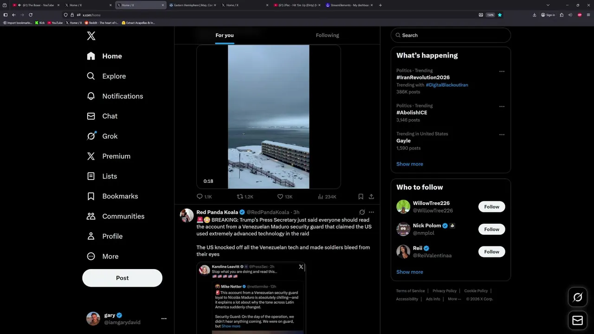Open the More menu in sidebar
Viewport: 594px width, 334px height.
pyautogui.click(x=103, y=256)
